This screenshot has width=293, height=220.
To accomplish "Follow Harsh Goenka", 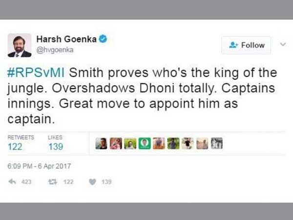I will [247, 45].
